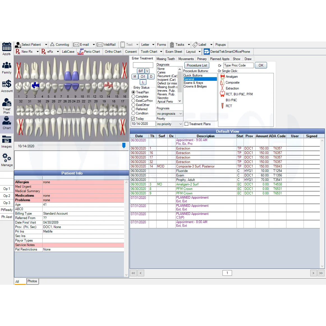Image resolution: width=326 pixels, height=326 pixels.
Task: Open the Exam Sheet
Action: click(174, 52)
